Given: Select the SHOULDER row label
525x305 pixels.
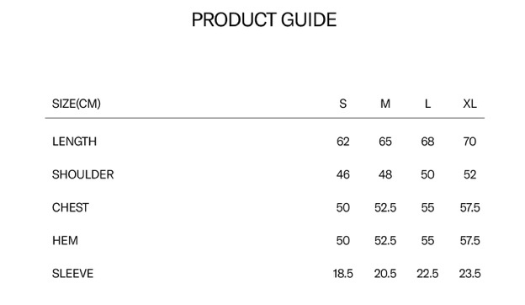Looking at the screenshot, I should pyautogui.click(x=83, y=174).
